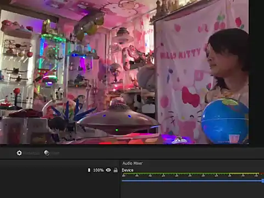The width and height of the screenshot is (264, 198).
Task: Select the Device audio source label
Action: pyautogui.click(x=128, y=170)
